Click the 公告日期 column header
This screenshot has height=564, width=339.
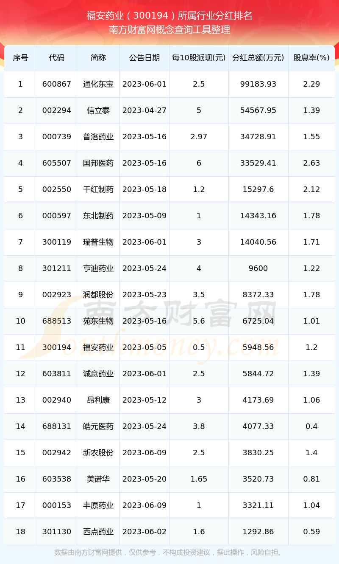144,58
